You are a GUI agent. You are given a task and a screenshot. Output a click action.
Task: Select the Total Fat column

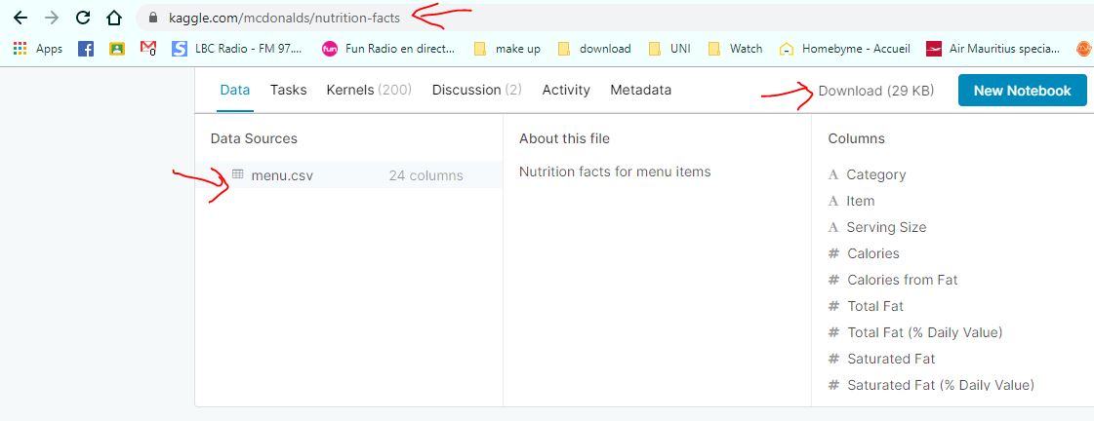[875, 306]
